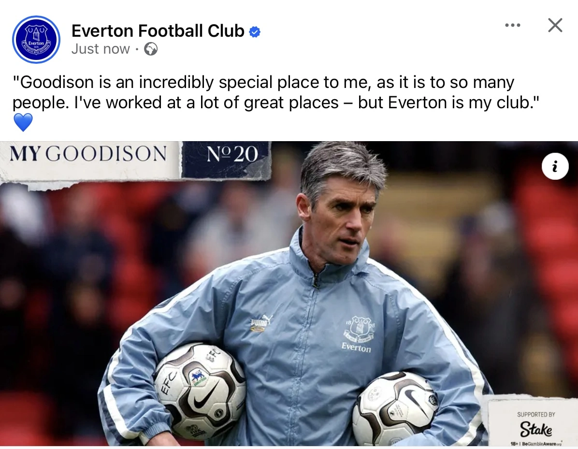Image resolution: width=578 pixels, height=449 pixels.
Task: Click the image info 'i' icon
Action: [555, 166]
